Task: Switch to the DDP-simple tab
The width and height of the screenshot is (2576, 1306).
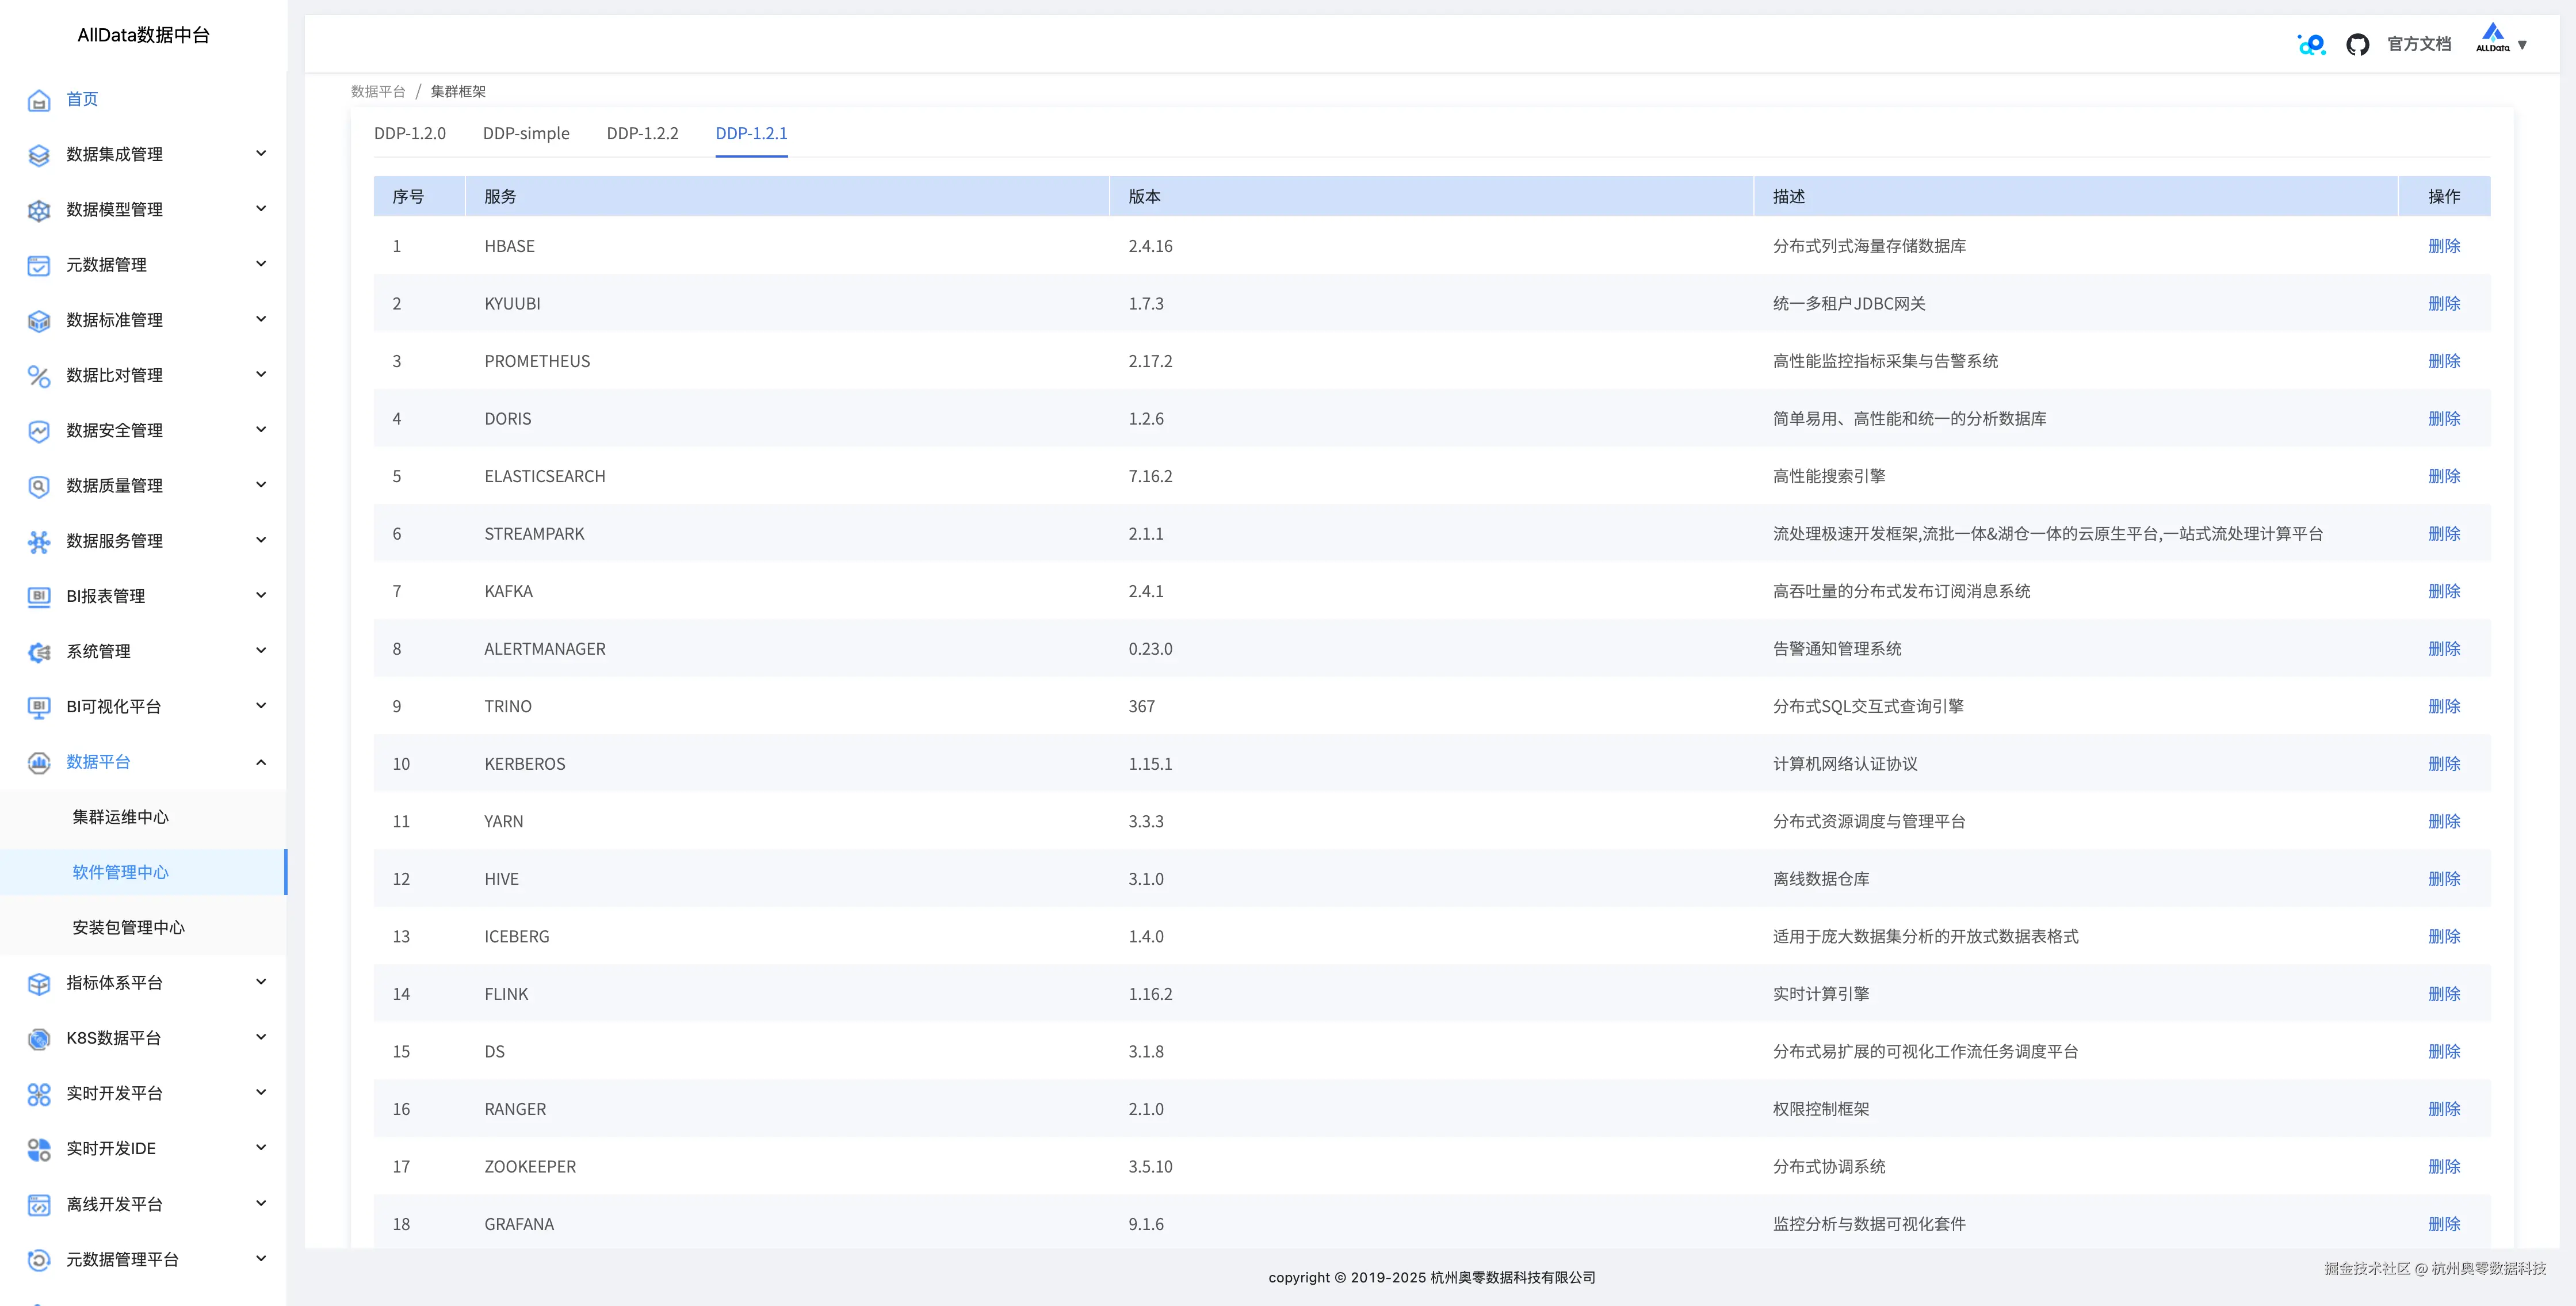Action: pyautogui.click(x=526, y=133)
